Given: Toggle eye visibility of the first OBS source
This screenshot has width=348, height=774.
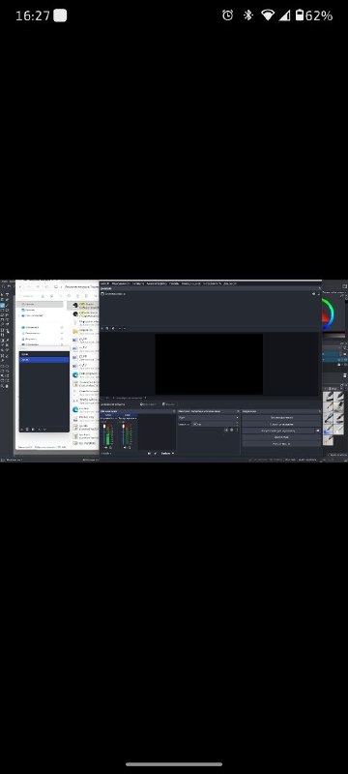Looking at the screenshot, I should tap(313, 294).
